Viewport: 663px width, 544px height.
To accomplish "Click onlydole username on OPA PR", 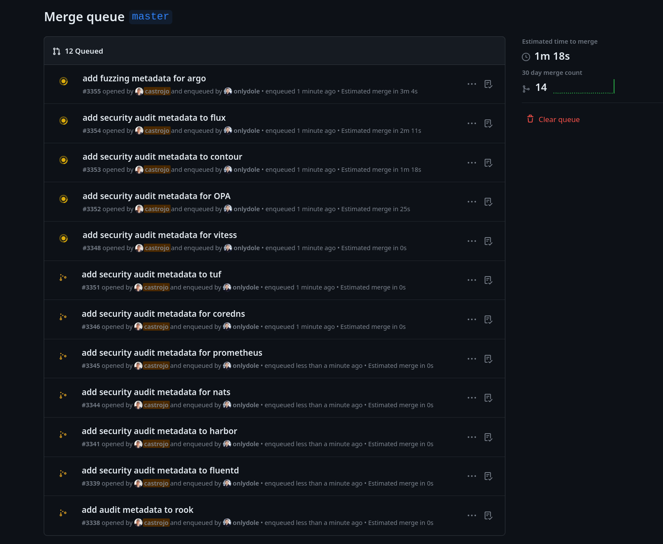I will click(246, 209).
